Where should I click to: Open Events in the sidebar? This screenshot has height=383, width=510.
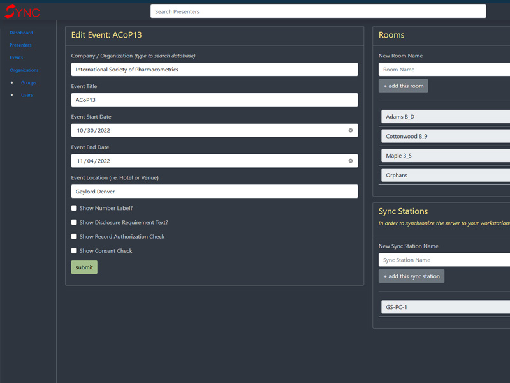[x=17, y=57]
